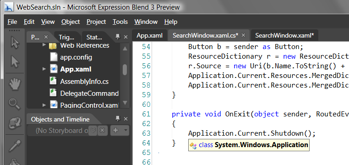Select the SearchWindow.xaml.cs document tab
The width and height of the screenshot is (349, 165).
click(206, 35)
